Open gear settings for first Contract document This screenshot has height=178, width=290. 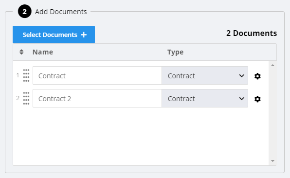(x=257, y=76)
